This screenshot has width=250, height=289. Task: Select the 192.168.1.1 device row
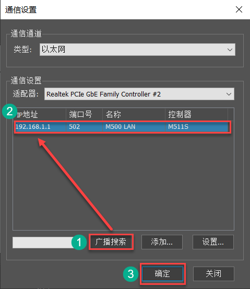(122, 127)
